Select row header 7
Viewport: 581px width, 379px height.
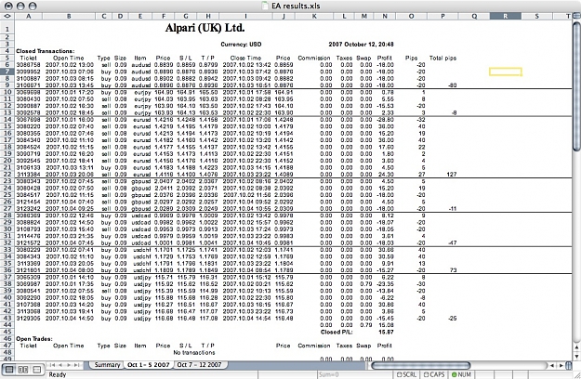pos(7,72)
